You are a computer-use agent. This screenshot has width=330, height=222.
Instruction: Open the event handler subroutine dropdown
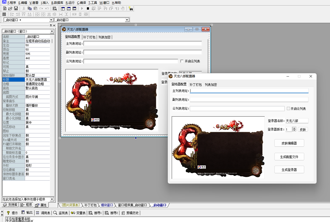pyautogui.click(x=52, y=199)
